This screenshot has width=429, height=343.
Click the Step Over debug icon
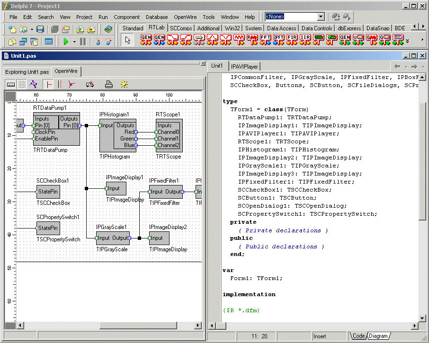click(108, 42)
